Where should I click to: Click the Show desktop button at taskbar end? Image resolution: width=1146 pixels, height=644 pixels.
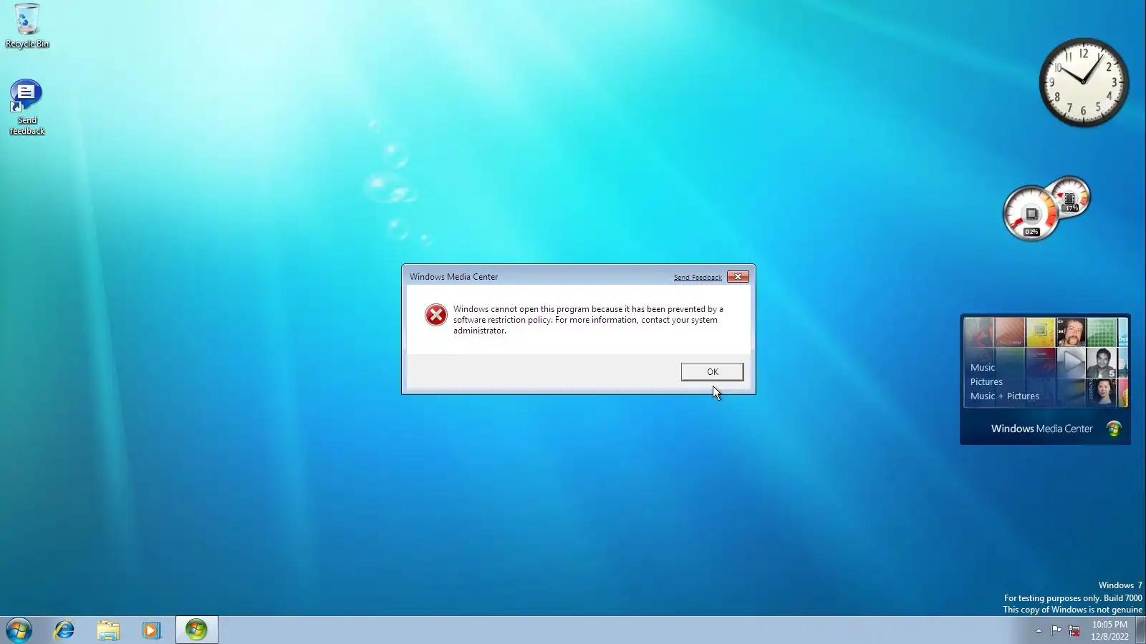[1140, 630]
